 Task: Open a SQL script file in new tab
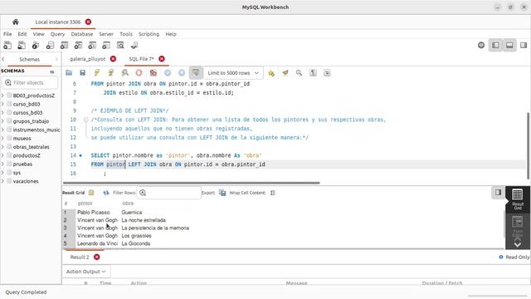[22, 45]
